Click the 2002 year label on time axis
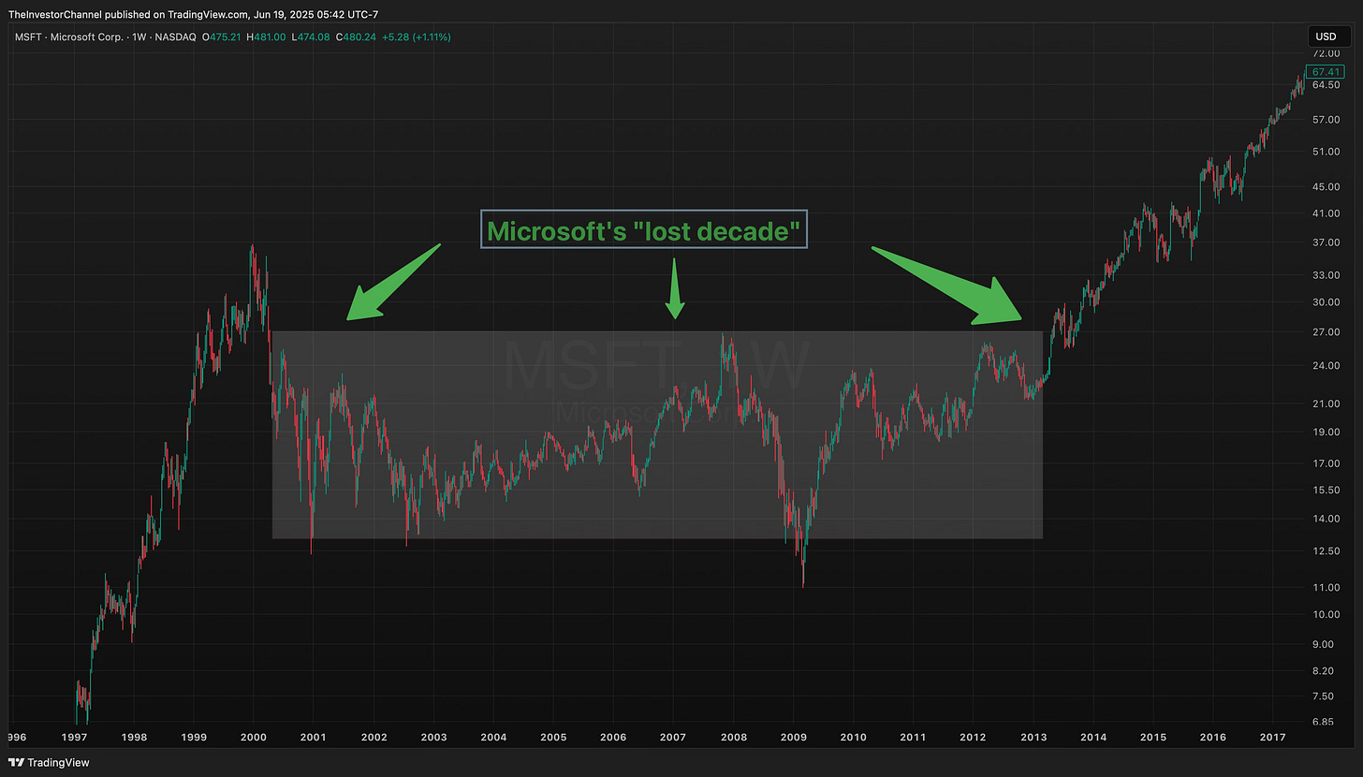 374,737
